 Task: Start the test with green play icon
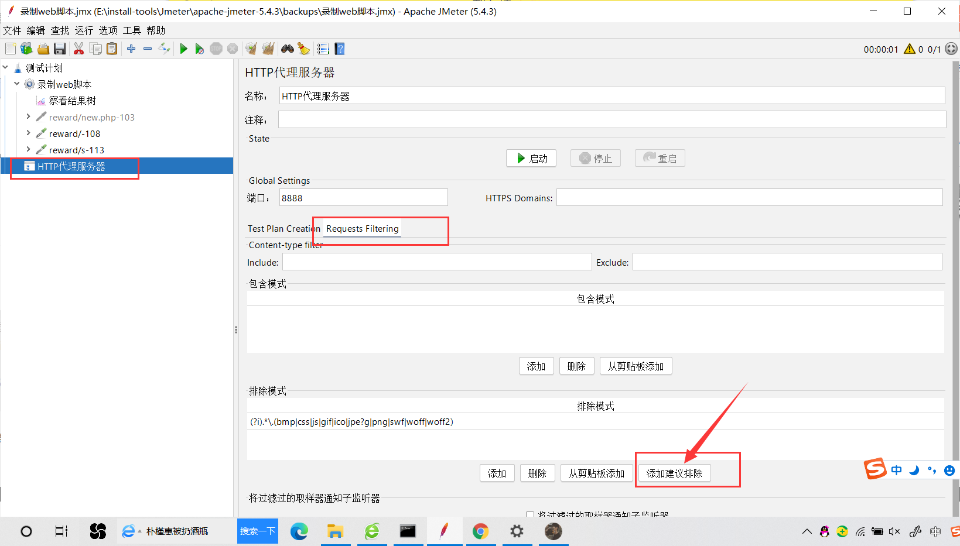click(x=183, y=49)
